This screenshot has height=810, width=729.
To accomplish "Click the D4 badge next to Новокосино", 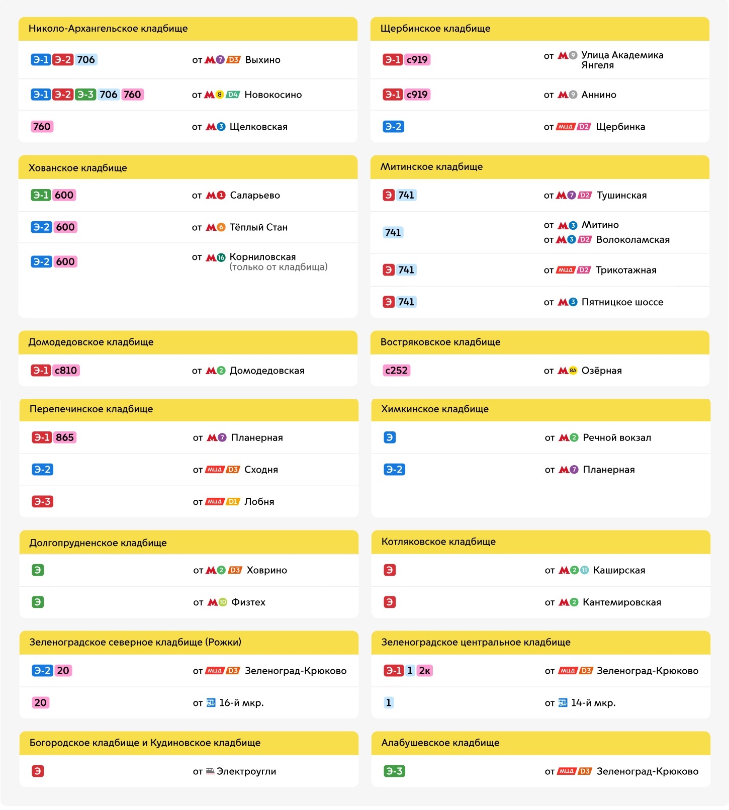I will click(x=233, y=95).
